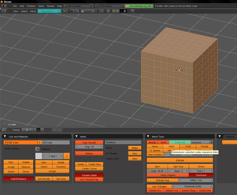
Task: Open the Shading sphere context icon
Action: point(31,130)
